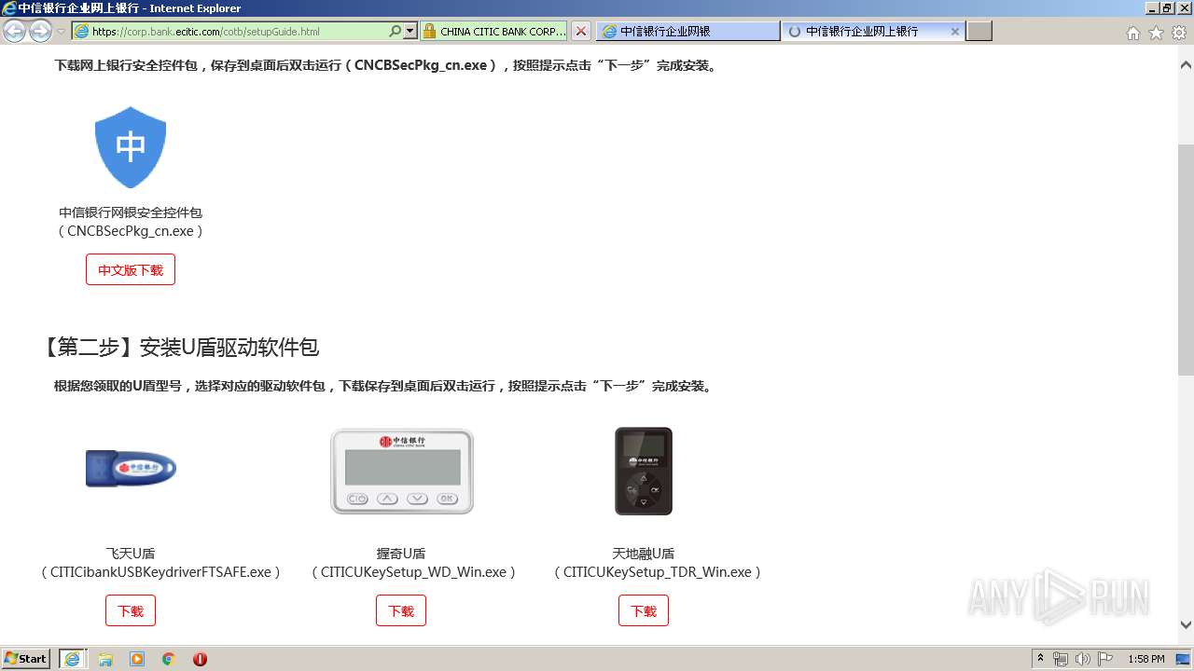Stop loading with the red X button
The height and width of the screenshot is (671, 1194).
(581, 31)
